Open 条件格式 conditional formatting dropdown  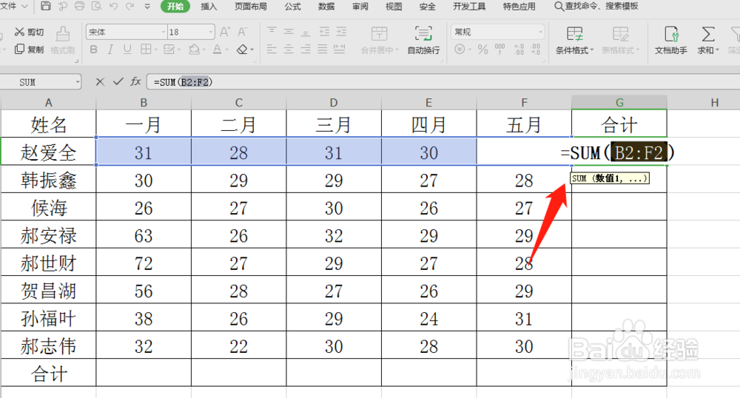[574, 40]
